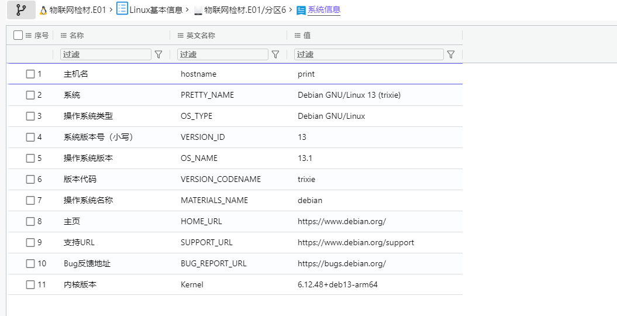617x316 pixels.
Task: Check the box for row 4 VERSION_ID
Action: pyautogui.click(x=30, y=137)
